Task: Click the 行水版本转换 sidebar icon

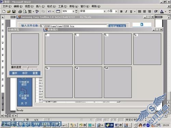Action: [x=24, y=94]
